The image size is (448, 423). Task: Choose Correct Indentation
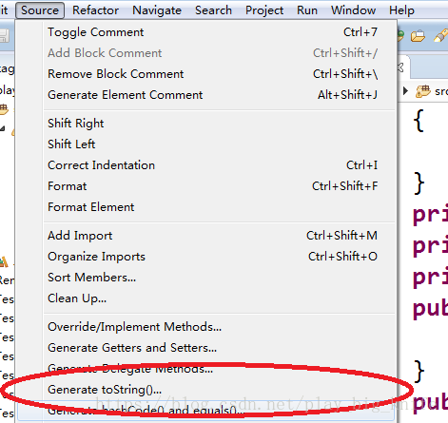(206, 165)
